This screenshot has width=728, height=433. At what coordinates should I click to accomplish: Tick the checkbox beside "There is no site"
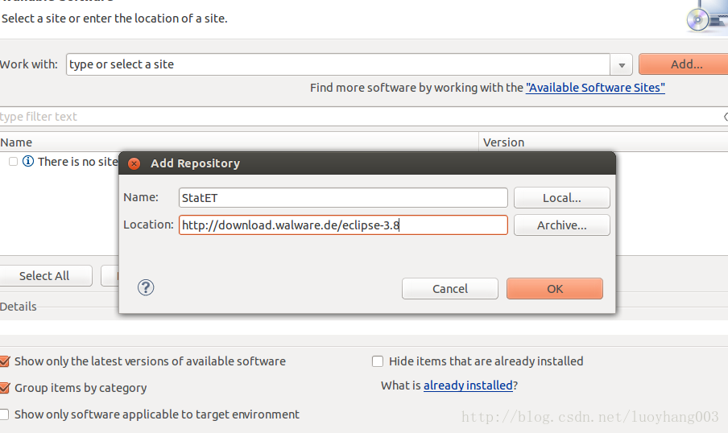(x=13, y=162)
